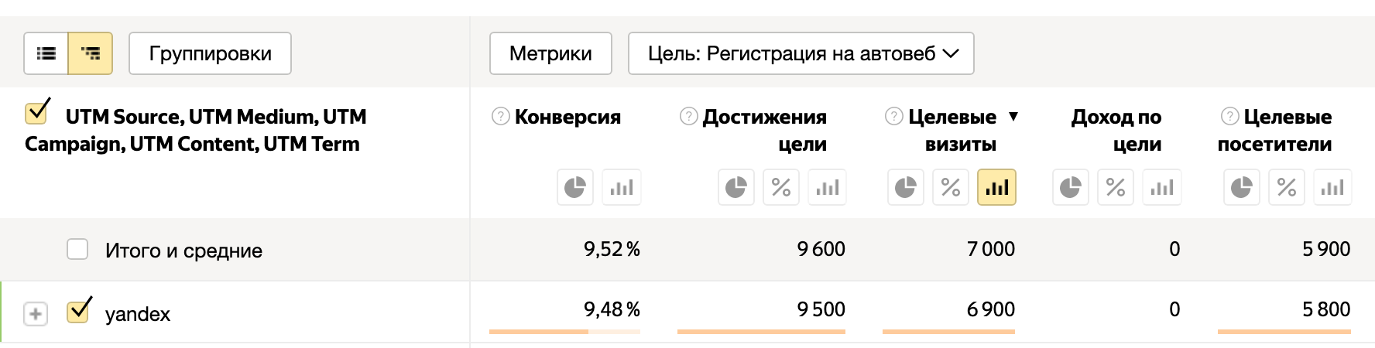Toggle sort arrow on Целевые визиты
The width and height of the screenshot is (1375, 348).
coord(1013,117)
